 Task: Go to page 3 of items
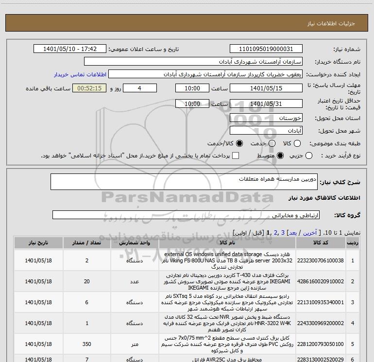point(283,232)
